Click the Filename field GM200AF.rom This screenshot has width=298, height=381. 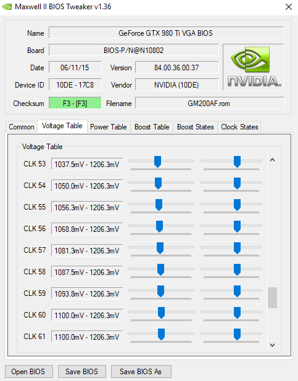[209, 104]
